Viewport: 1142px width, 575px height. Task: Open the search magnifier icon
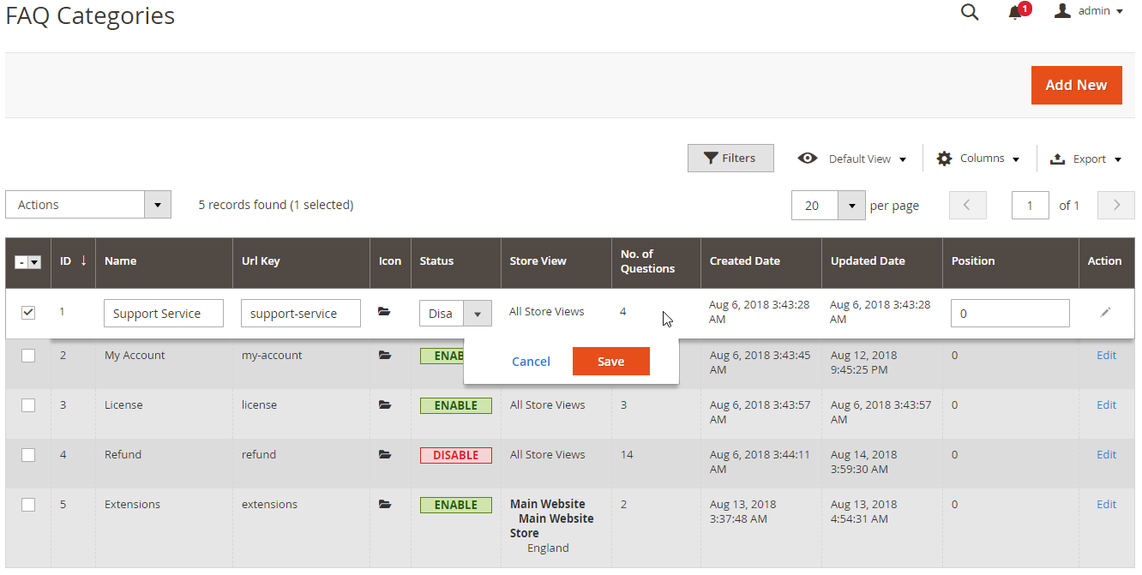click(x=970, y=12)
